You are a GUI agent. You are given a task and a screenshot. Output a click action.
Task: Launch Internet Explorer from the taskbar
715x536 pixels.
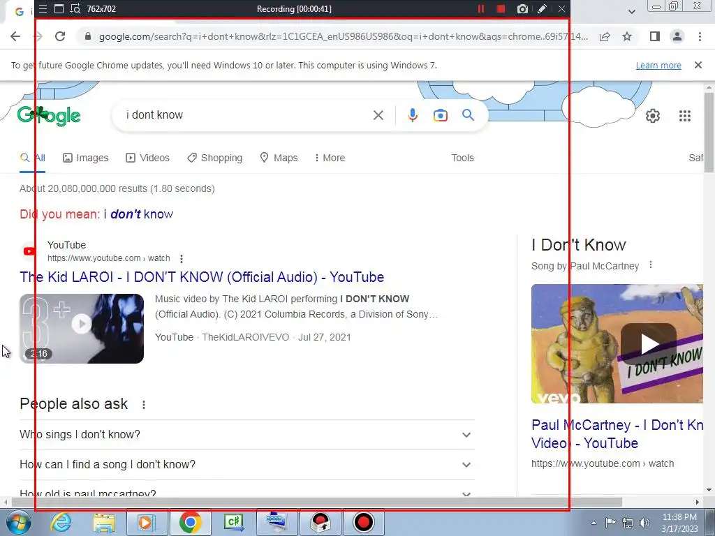(x=61, y=522)
